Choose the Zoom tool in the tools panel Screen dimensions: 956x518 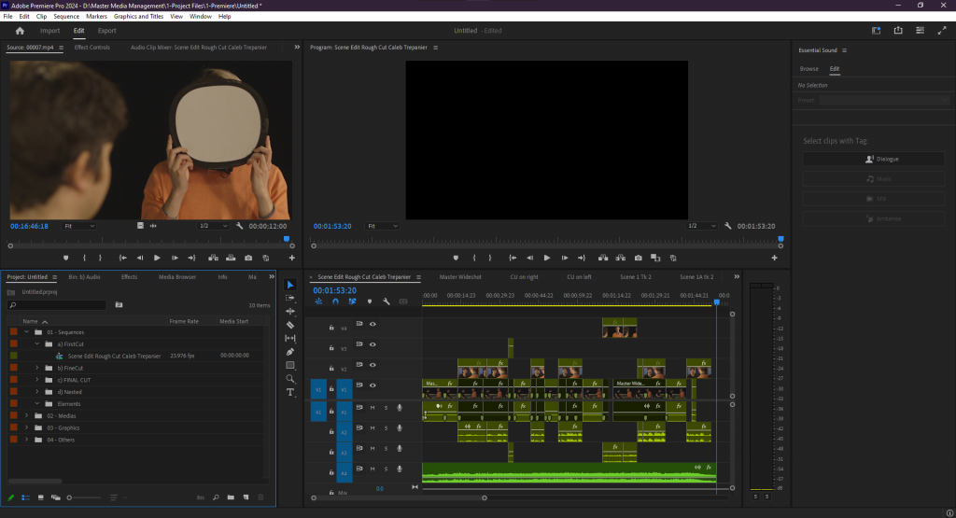289,379
